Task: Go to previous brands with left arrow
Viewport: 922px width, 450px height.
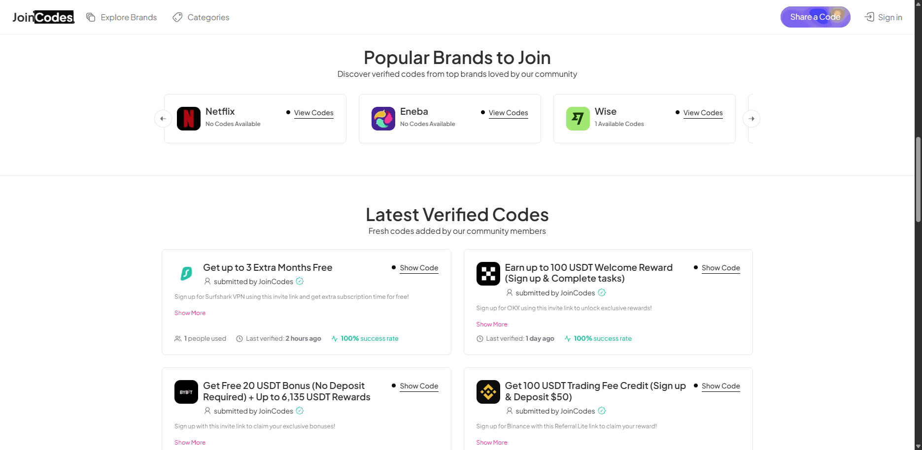Action: pyautogui.click(x=163, y=119)
